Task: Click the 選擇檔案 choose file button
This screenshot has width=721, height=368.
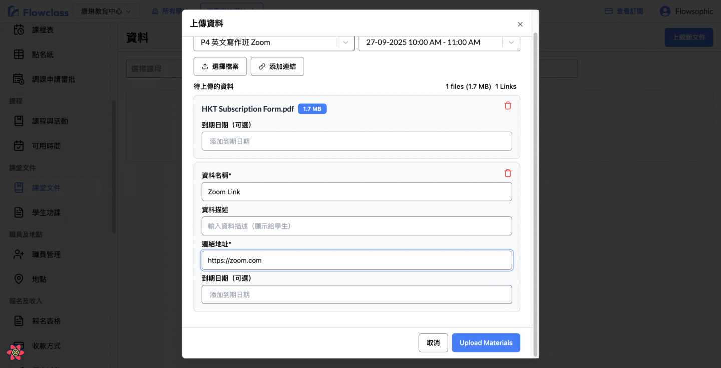Action: (220, 66)
